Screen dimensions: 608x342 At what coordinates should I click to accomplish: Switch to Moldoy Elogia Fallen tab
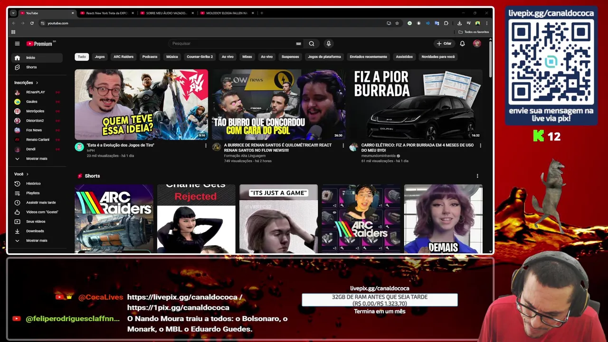pyautogui.click(x=227, y=13)
